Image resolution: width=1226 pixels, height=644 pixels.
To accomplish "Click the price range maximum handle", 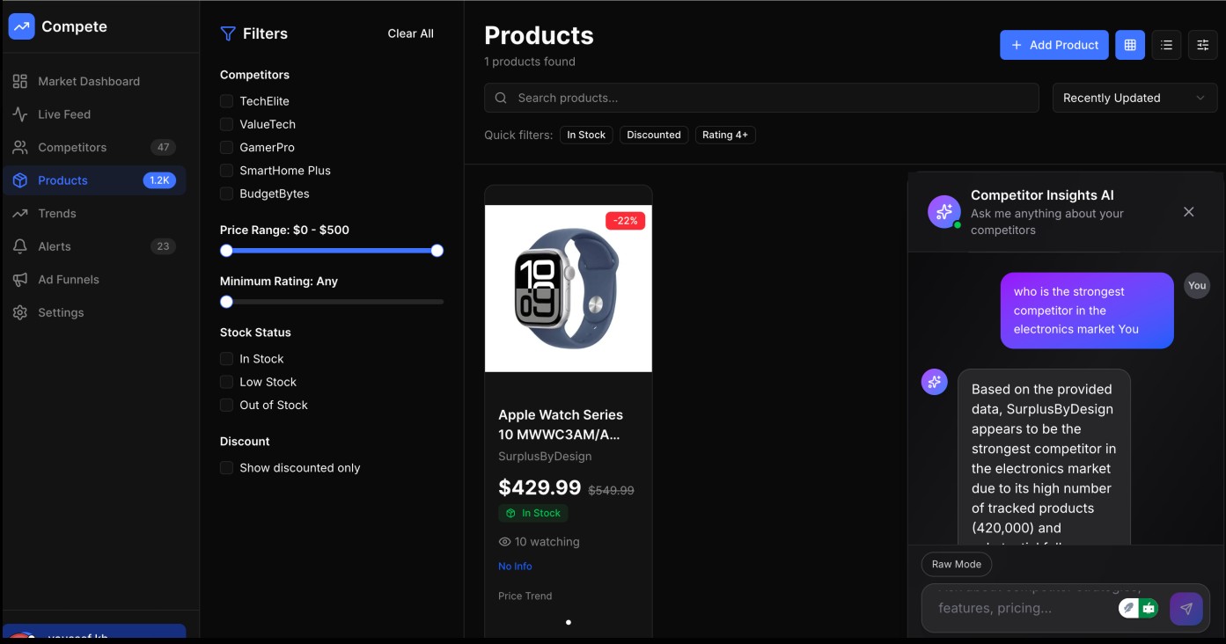I will pyautogui.click(x=437, y=251).
